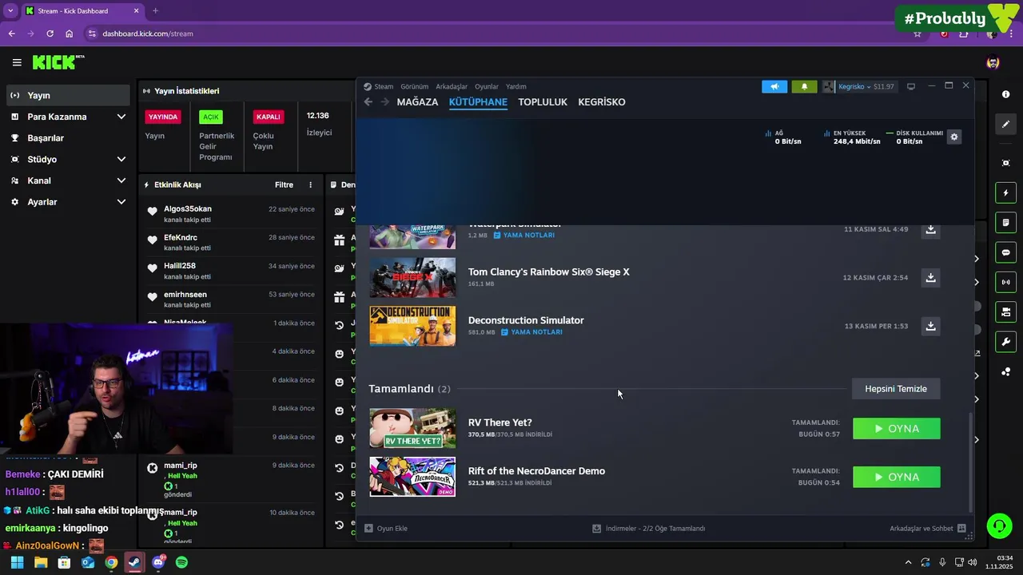Open the Yayın sidebar section

click(x=68, y=95)
